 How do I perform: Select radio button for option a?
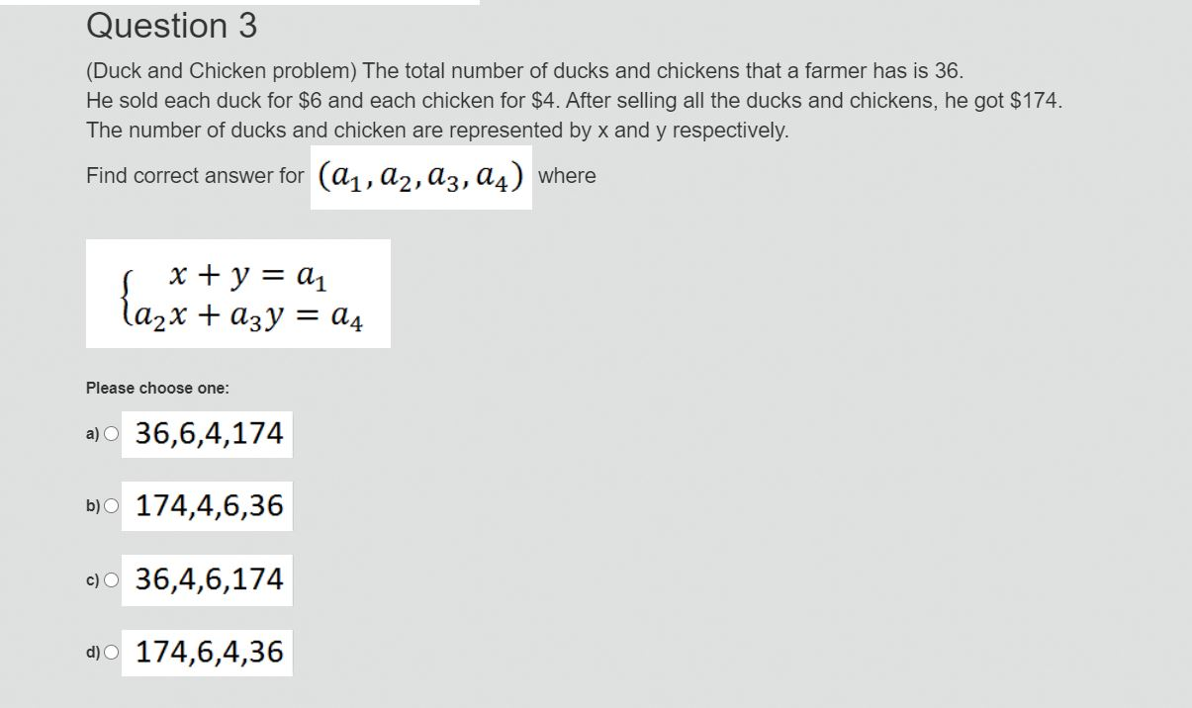coord(112,432)
